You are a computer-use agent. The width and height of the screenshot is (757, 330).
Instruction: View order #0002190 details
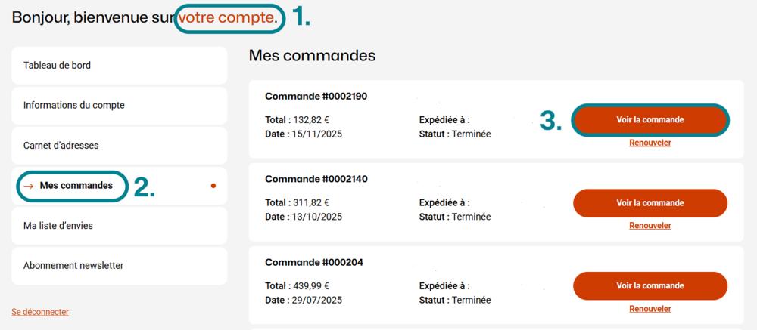(650, 120)
